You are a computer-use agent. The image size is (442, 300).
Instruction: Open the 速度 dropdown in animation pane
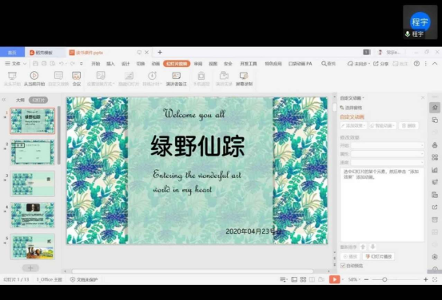click(387, 162)
